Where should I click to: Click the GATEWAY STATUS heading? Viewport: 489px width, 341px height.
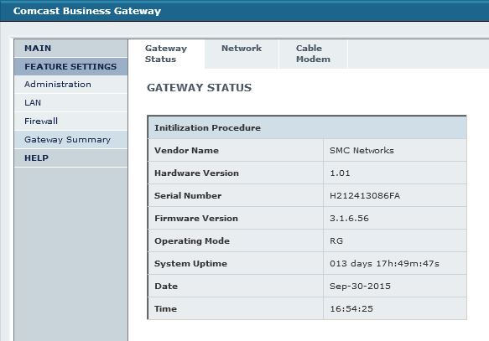pyautogui.click(x=200, y=88)
